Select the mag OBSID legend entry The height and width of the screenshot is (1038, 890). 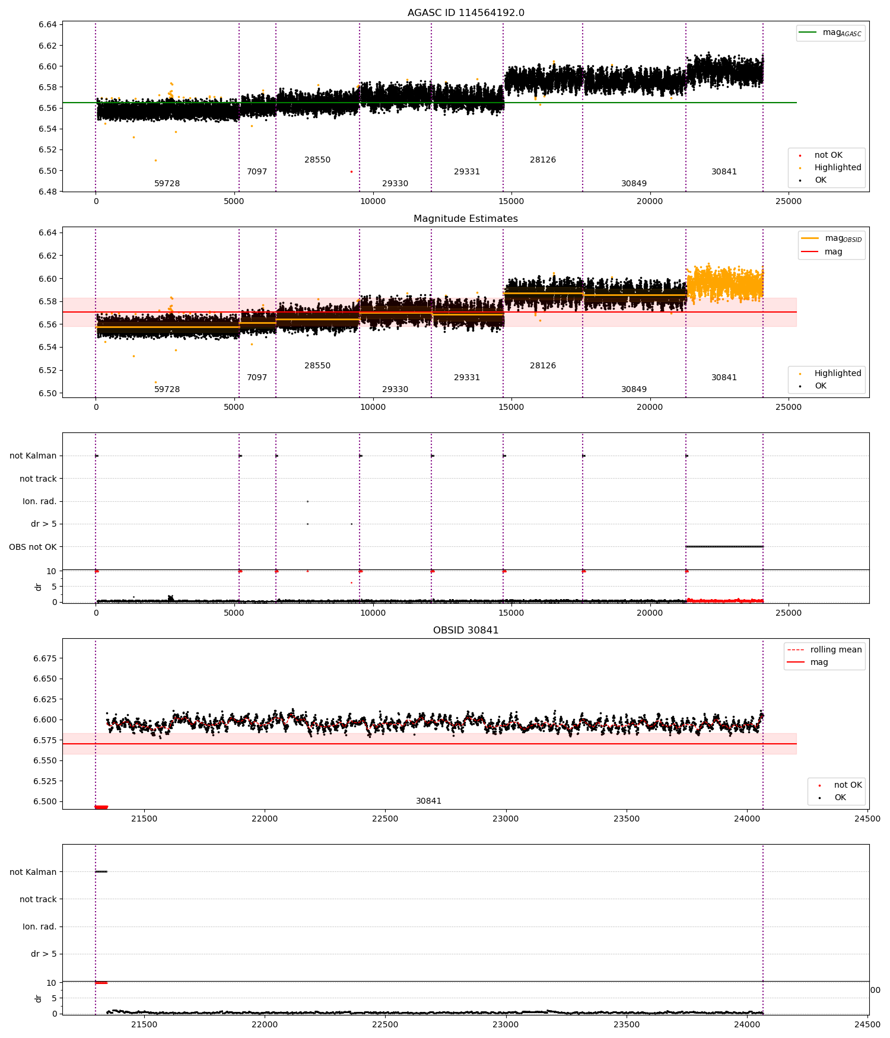[x=831, y=238]
